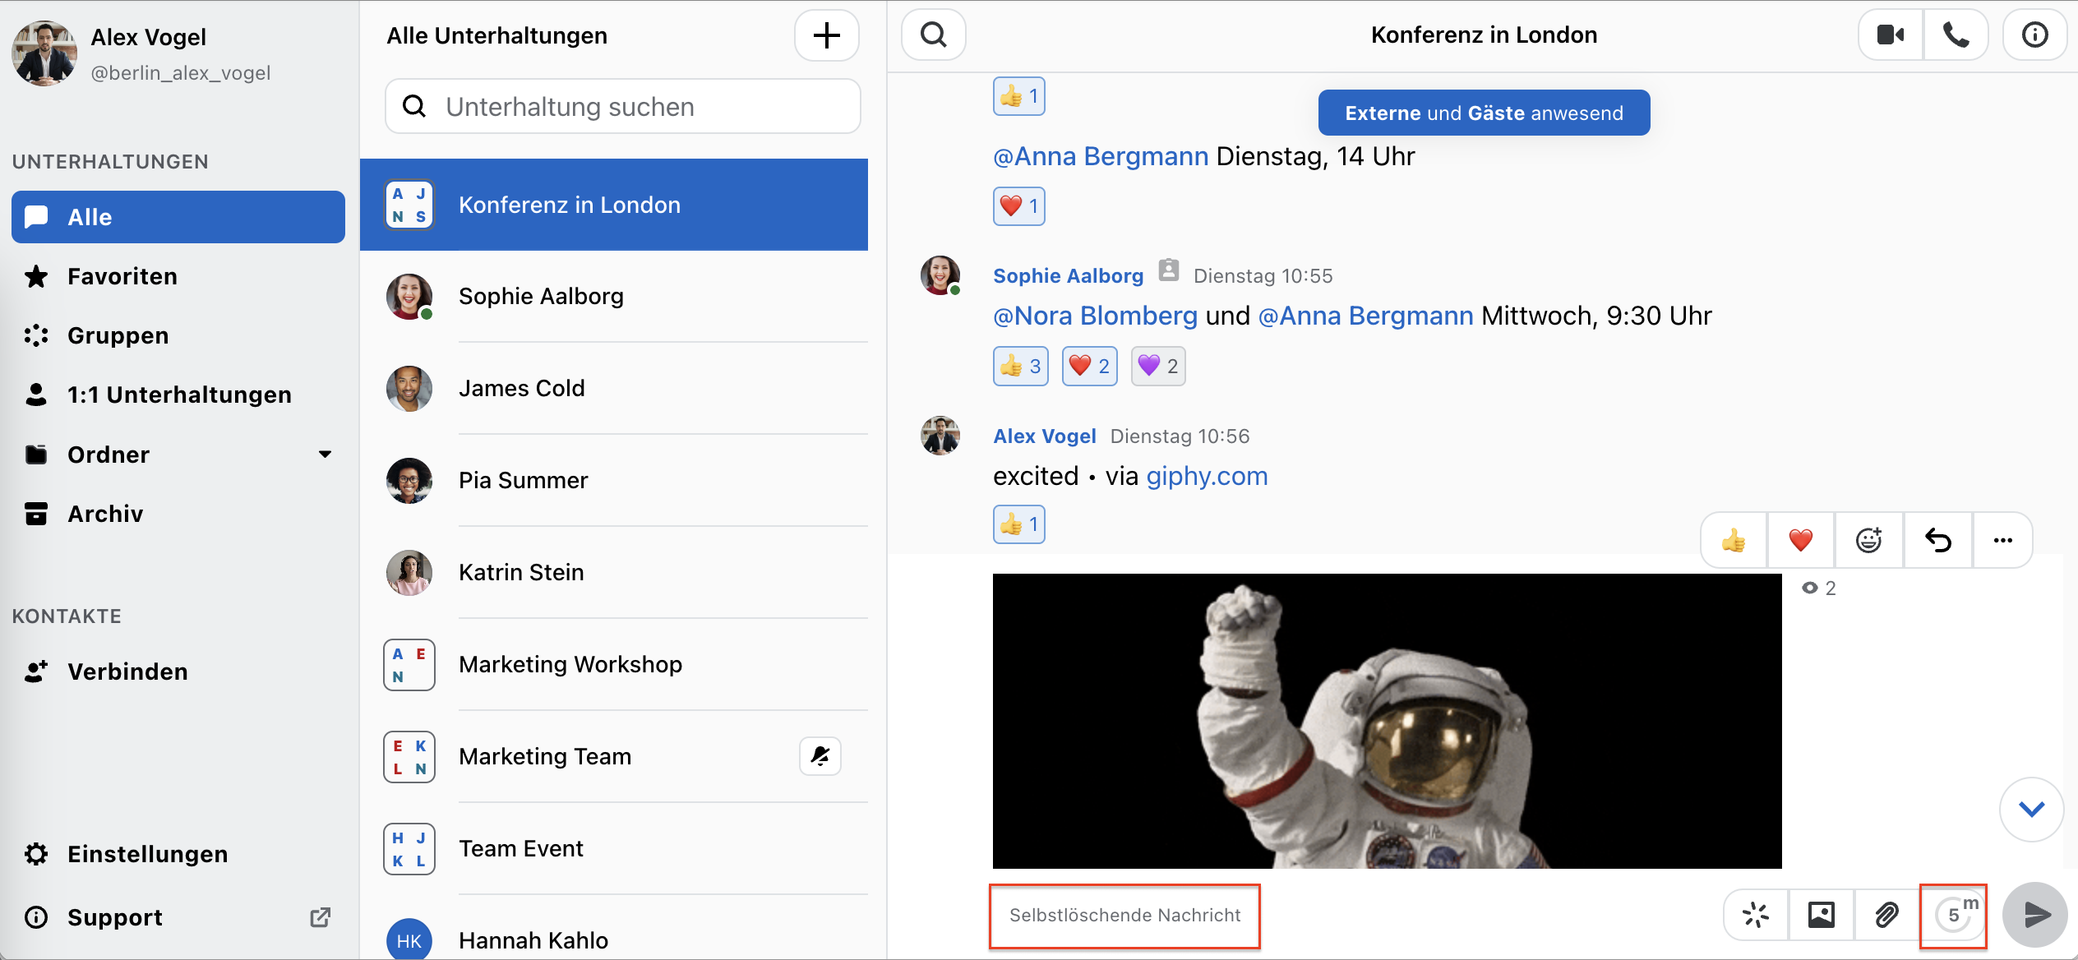Jump to latest message chevron

[x=2031, y=810]
